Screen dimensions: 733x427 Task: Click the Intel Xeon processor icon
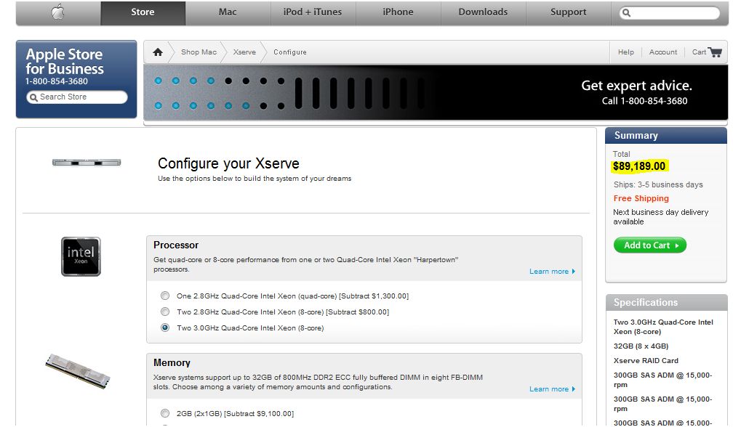pyautogui.click(x=81, y=256)
